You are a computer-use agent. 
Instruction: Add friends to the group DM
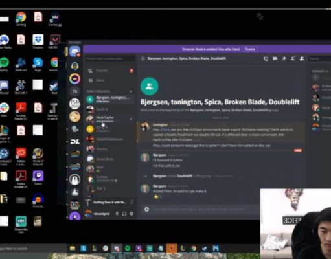(x=293, y=58)
